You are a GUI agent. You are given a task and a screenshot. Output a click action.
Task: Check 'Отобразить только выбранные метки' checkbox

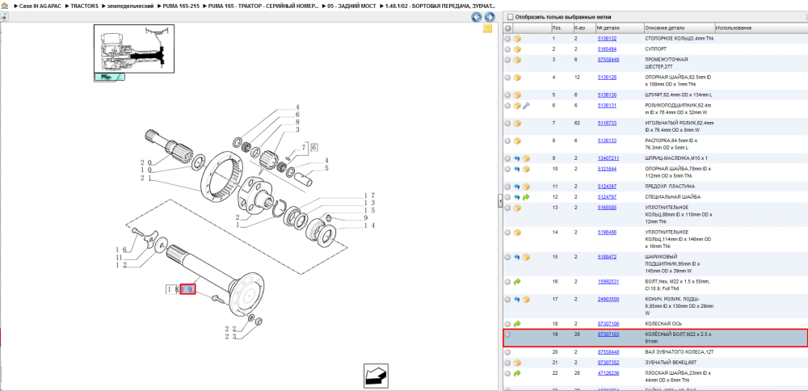click(510, 17)
